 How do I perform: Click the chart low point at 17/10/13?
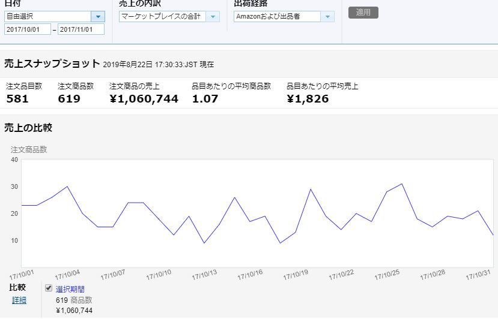point(204,243)
